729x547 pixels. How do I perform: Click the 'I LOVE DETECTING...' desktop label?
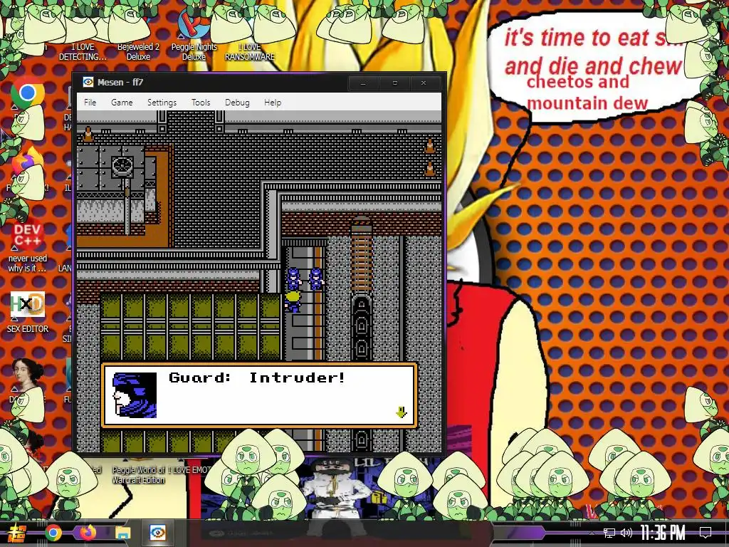coord(83,51)
